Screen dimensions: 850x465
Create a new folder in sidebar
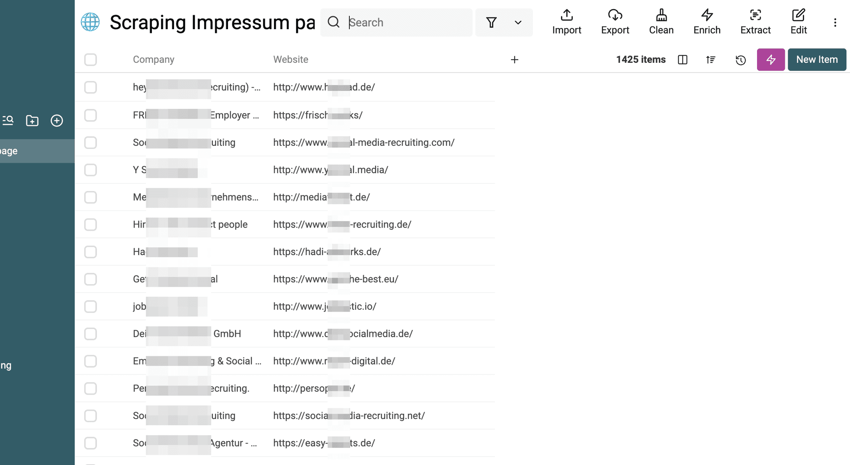coord(31,120)
